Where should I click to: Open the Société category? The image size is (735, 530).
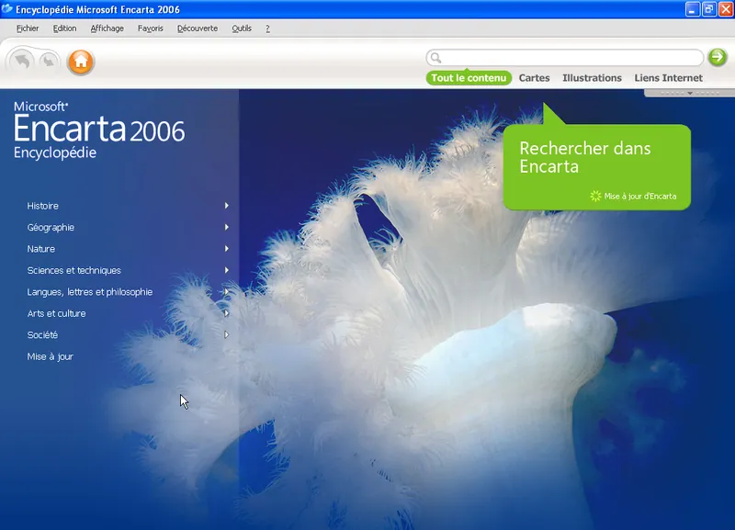(42, 335)
